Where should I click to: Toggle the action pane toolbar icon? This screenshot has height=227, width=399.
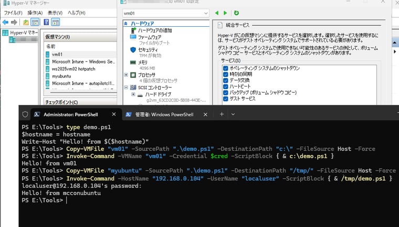point(55,23)
